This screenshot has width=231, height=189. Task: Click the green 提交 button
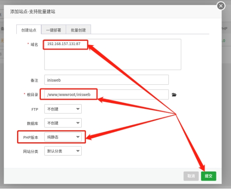coord(208,176)
